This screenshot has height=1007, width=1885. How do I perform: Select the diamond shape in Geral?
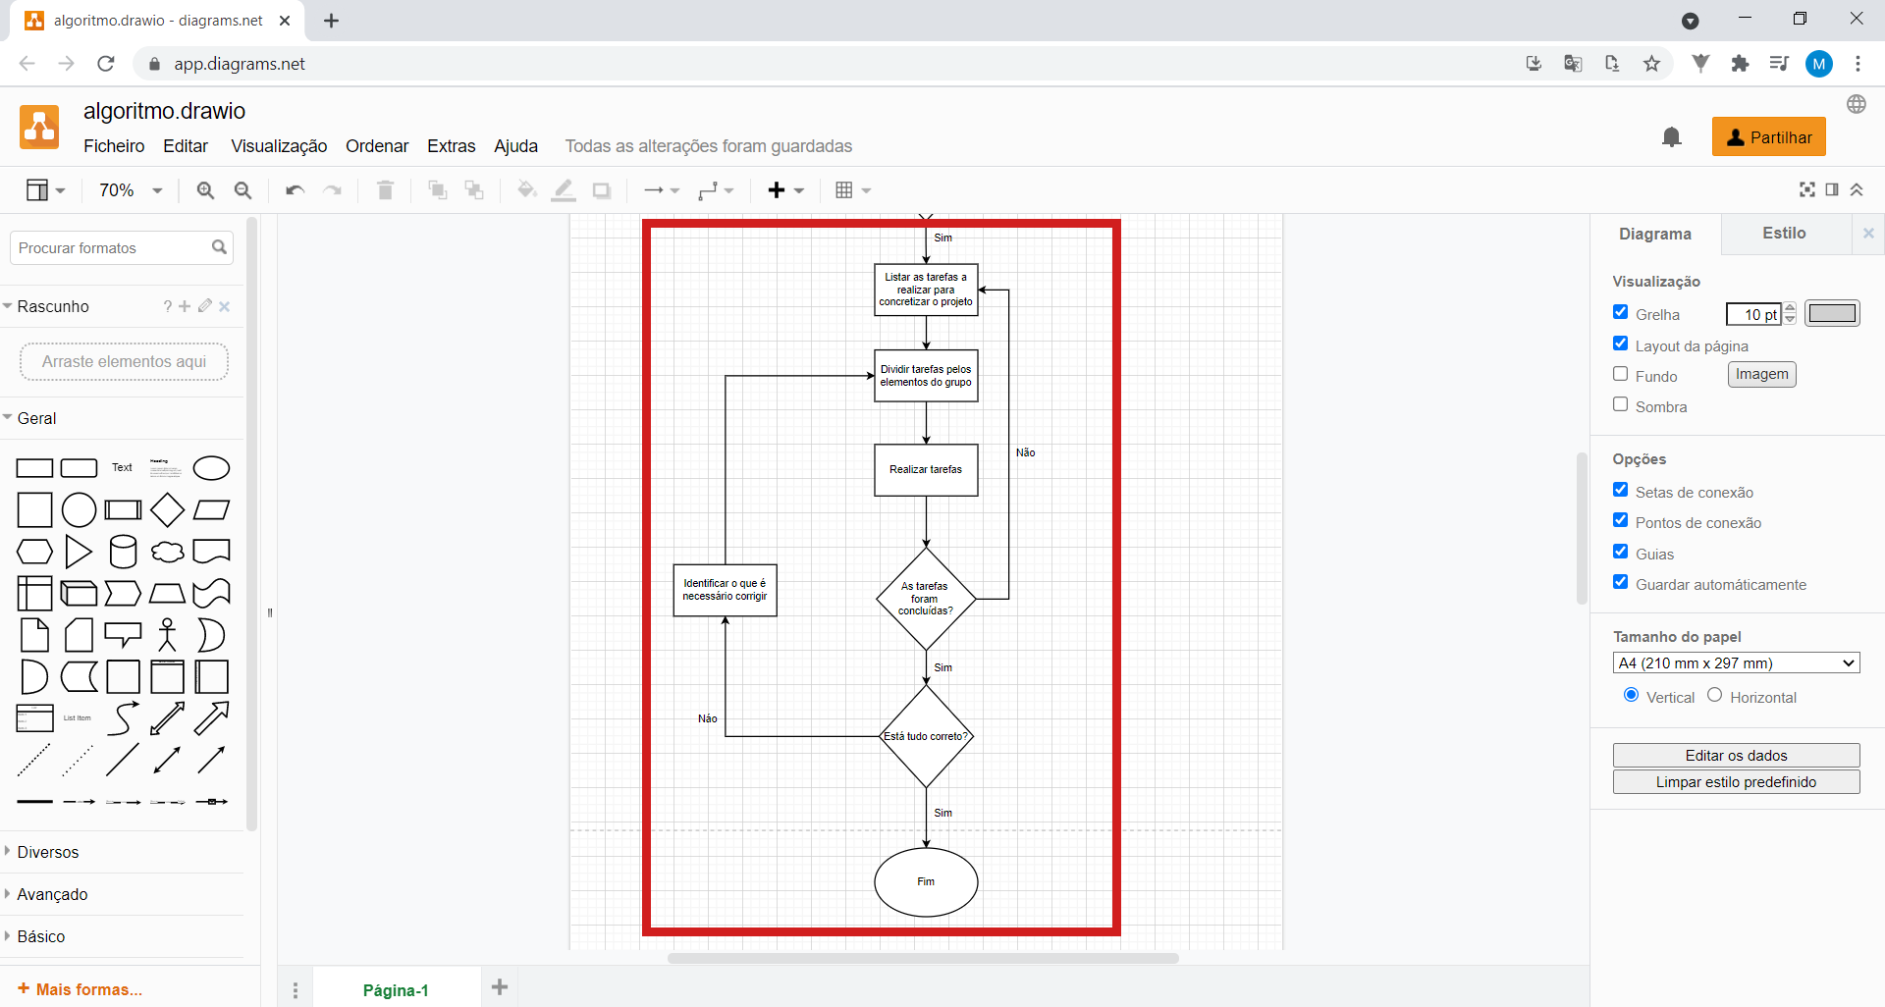[167, 510]
